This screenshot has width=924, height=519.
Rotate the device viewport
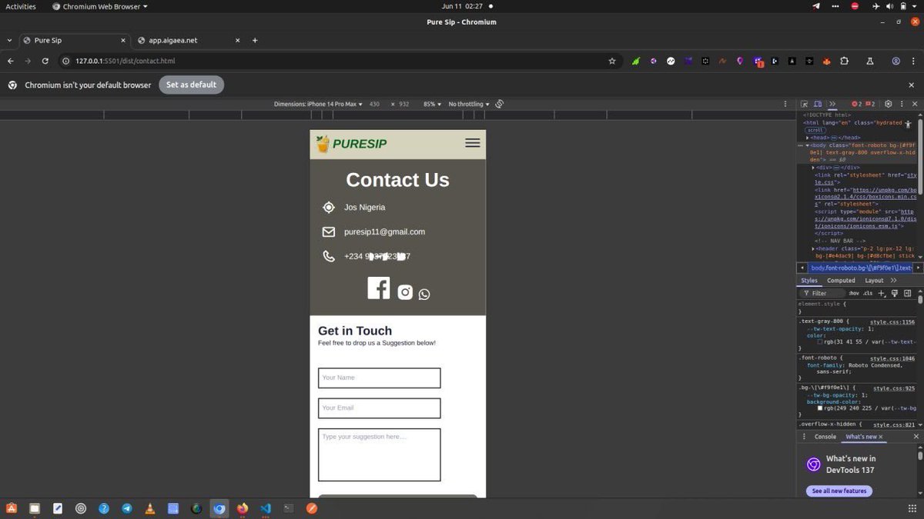pos(500,104)
